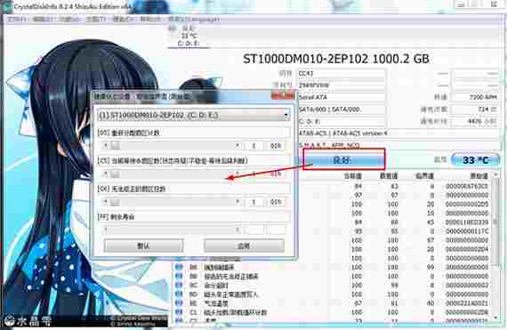Click the [C5] threshold slider track
The image size is (507, 330).
(x=172, y=174)
